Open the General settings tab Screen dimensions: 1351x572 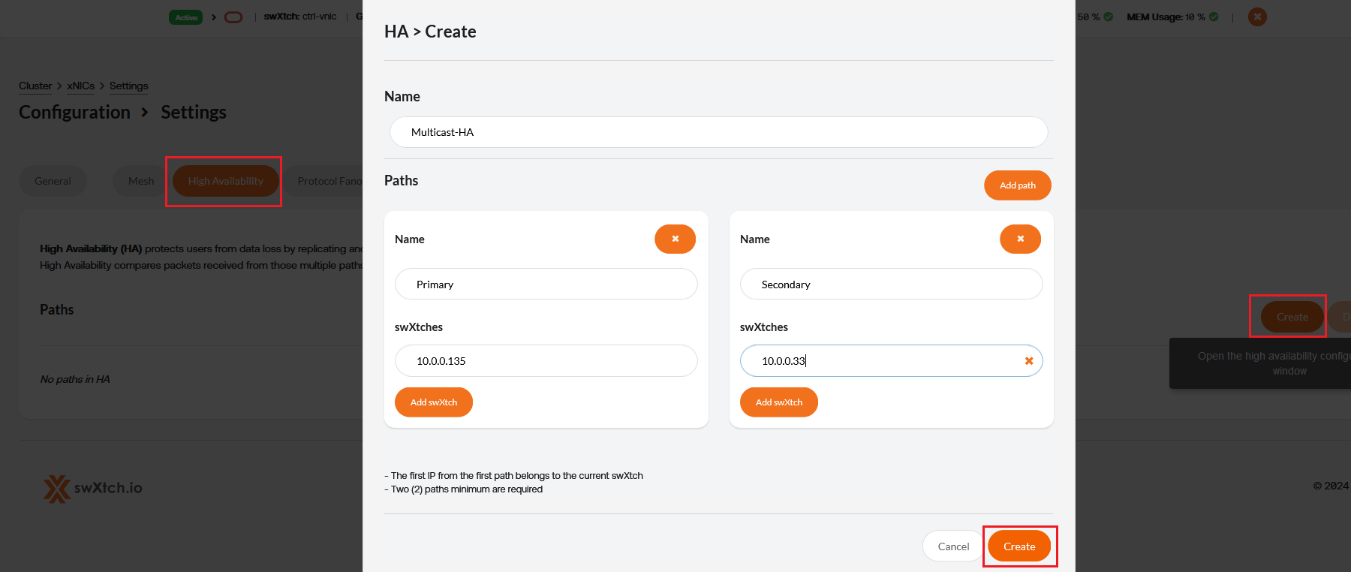click(x=53, y=181)
